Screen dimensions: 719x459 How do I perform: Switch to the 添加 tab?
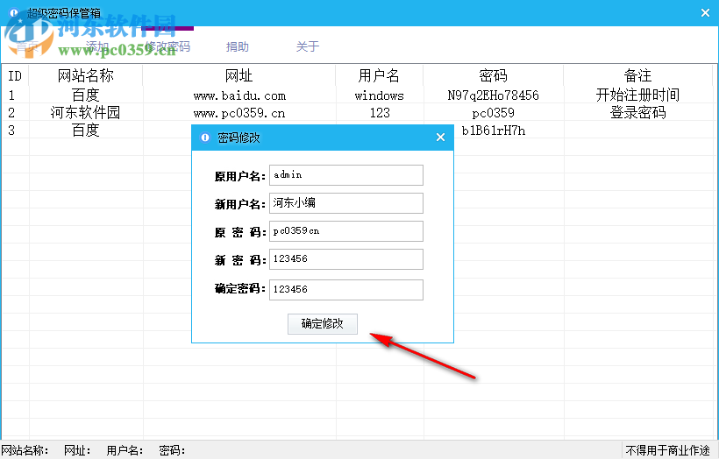pyautogui.click(x=97, y=46)
